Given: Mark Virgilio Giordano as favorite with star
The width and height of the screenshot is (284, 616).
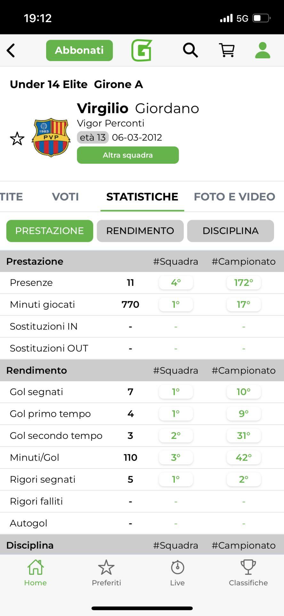Looking at the screenshot, I should [x=17, y=139].
